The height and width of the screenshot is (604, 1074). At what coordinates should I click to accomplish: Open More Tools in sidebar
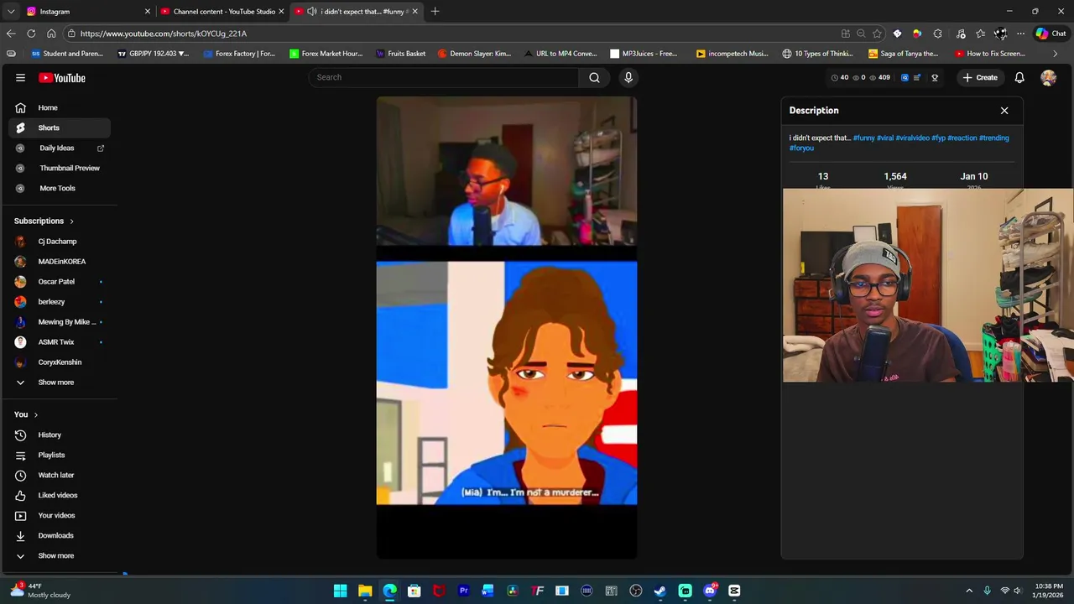(59, 188)
